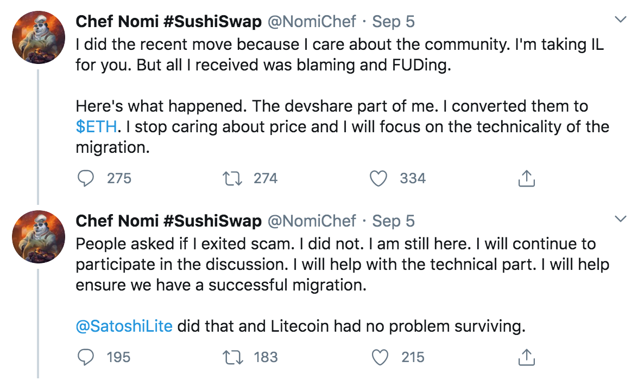644x387 pixels.
Task: Click Chef Nomi's avatar on second tweet
Action: (x=38, y=237)
